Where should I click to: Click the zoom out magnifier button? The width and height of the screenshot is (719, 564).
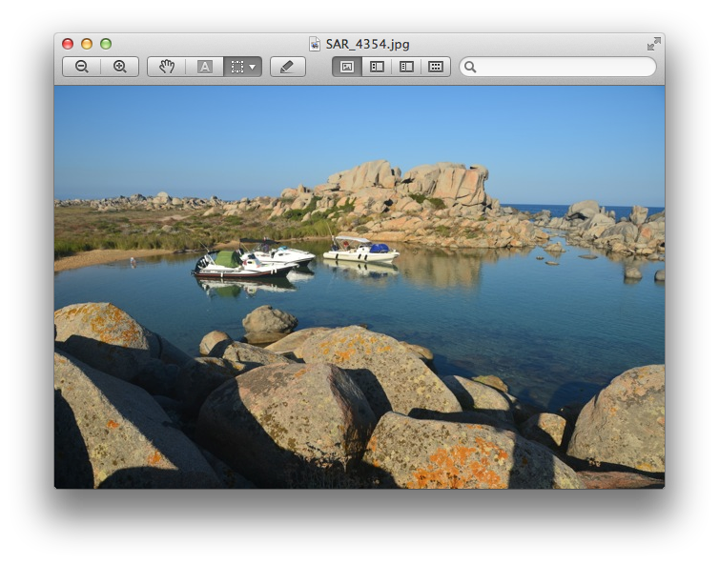tap(82, 67)
